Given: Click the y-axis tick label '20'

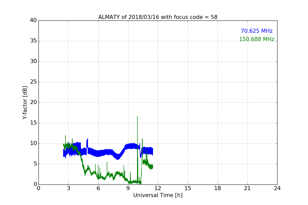Looking at the screenshot, I should click(x=33, y=102).
